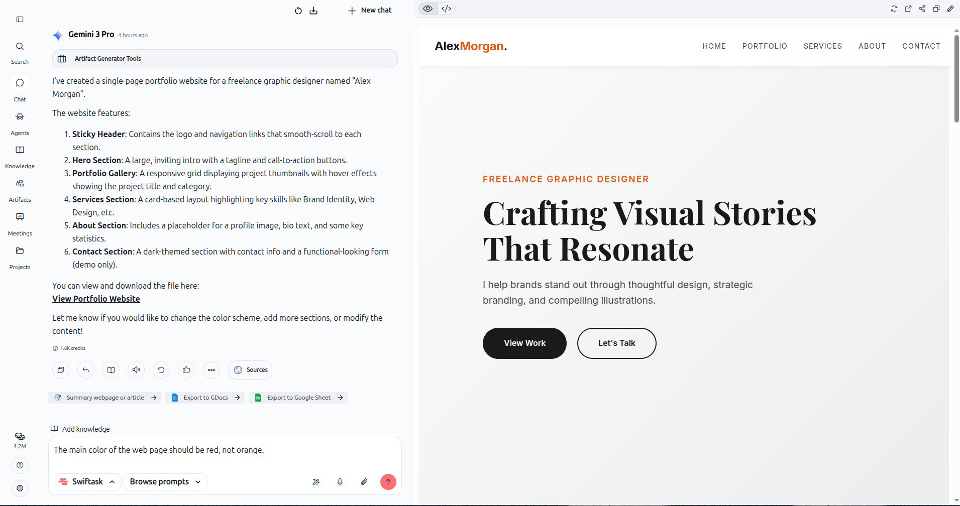Select Export to Google Sheet suggestion
The image size is (960, 506).
pos(298,398)
